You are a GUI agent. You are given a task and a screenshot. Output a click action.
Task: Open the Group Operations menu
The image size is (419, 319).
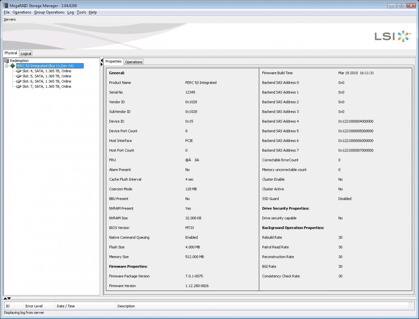pyautogui.click(x=49, y=12)
